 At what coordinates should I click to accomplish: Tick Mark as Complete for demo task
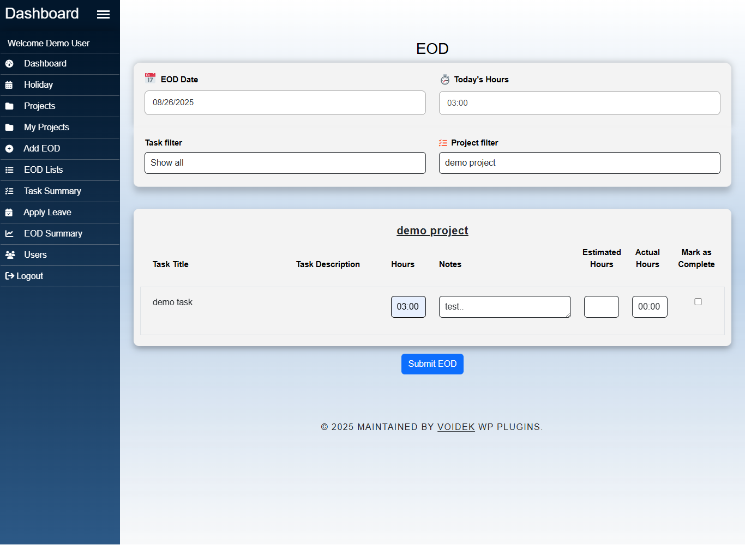point(698,302)
